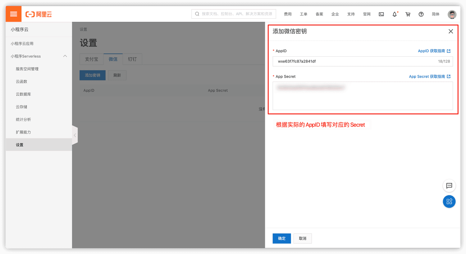Screen dimensions: 466x254
Task: Open the Cloud Shell terminal icon
Action: tap(381, 14)
